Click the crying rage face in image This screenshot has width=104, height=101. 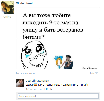point(34,55)
